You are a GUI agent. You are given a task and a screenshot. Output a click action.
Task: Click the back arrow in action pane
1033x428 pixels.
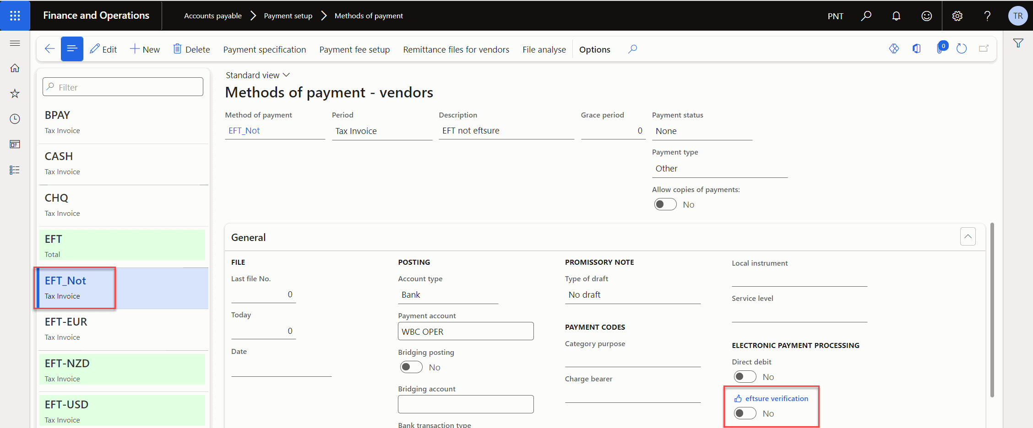tap(49, 49)
